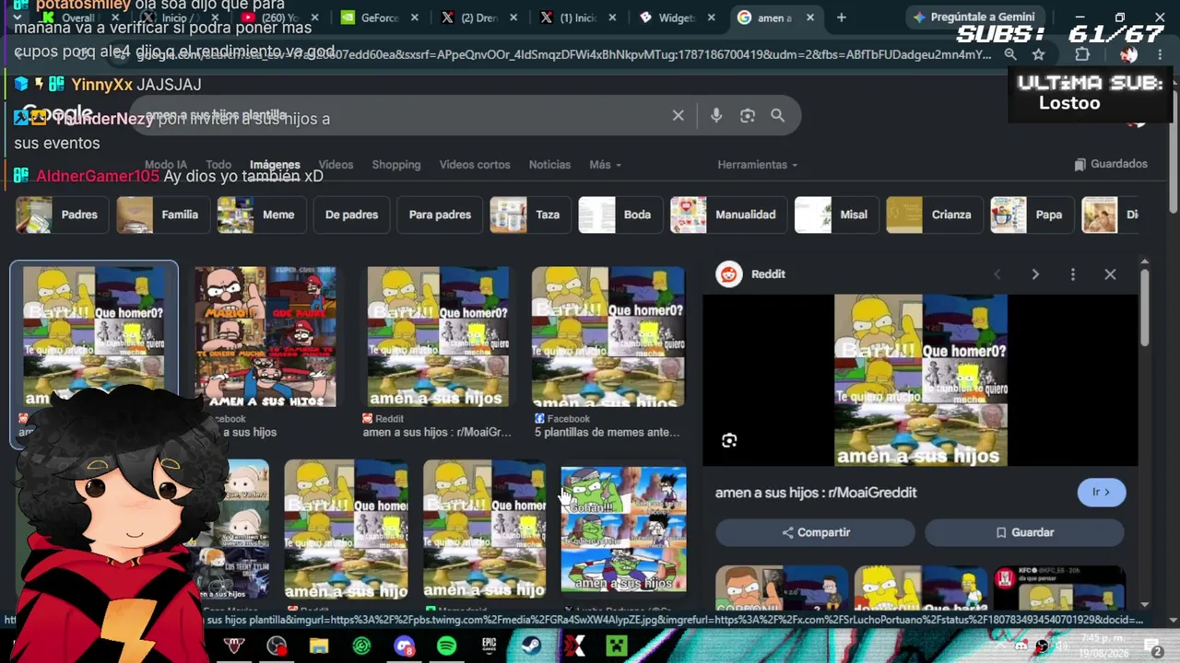Open Guardados saved items
Viewport: 1180px width, 663px height.
pos(1111,164)
